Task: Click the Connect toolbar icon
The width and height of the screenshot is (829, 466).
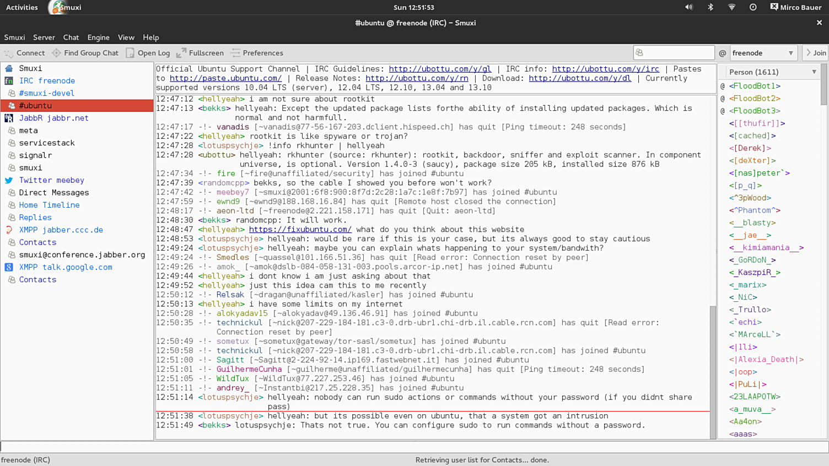Action: (9, 53)
